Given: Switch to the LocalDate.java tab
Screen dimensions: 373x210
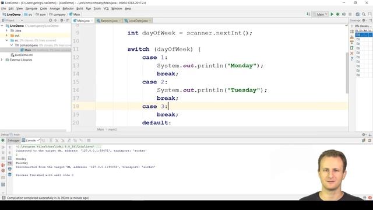Looking at the screenshot, I should tap(138, 21).
